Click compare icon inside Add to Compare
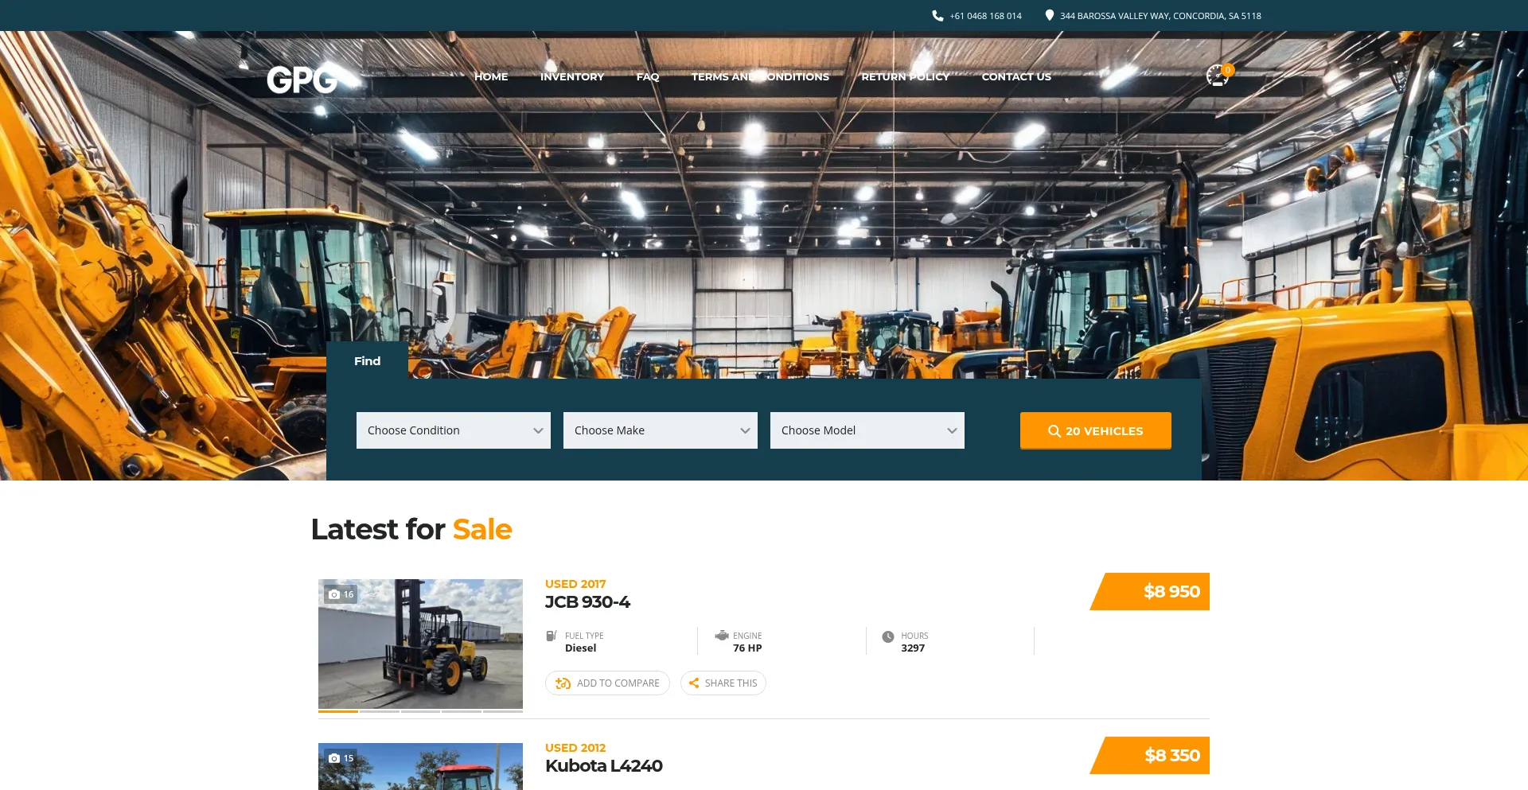Image resolution: width=1528 pixels, height=790 pixels. coord(563,683)
